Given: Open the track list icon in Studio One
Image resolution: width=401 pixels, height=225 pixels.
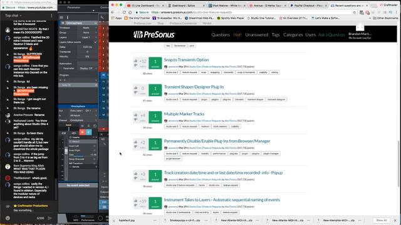Looking at the screenshot, I should pyautogui.click(x=61, y=17).
